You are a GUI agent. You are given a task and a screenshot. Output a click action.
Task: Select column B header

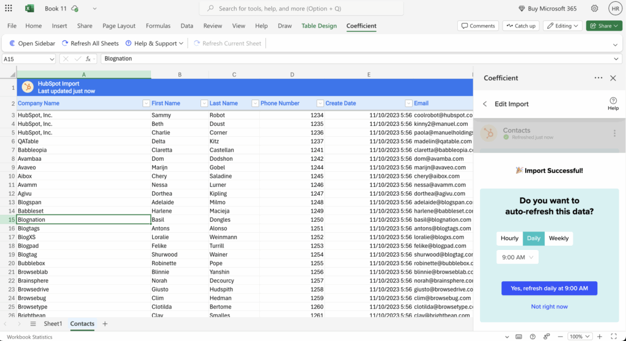point(180,75)
